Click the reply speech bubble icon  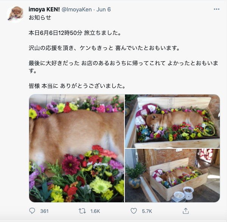[32, 211]
